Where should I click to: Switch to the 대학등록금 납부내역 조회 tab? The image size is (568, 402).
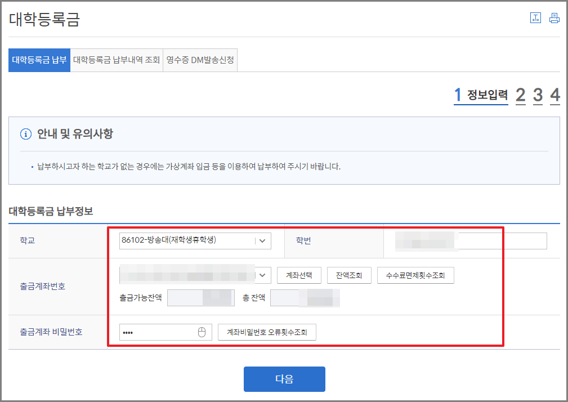click(116, 60)
